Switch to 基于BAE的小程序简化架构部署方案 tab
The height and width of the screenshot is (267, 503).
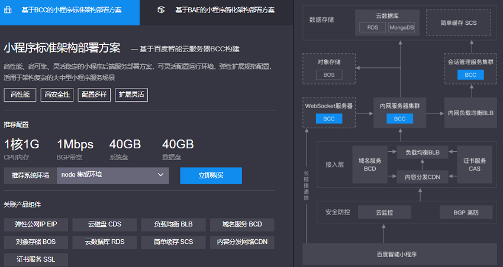pyautogui.click(x=217, y=12)
